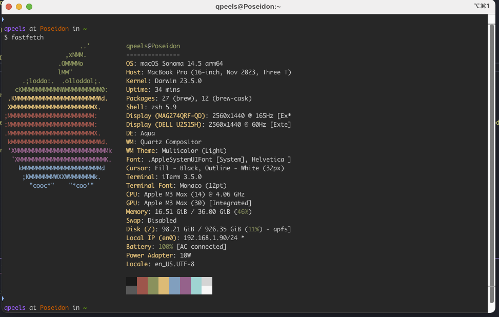Click the cyan palette color block
The height and width of the screenshot is (317, 499).
(x=196, y=285)
